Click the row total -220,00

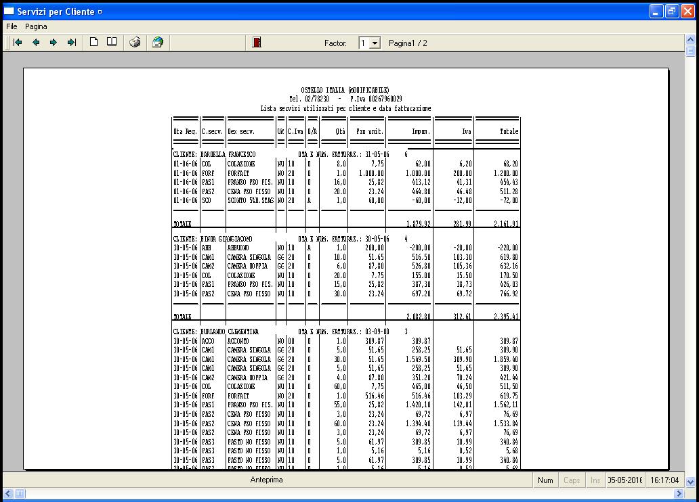(x=508, y=248)
